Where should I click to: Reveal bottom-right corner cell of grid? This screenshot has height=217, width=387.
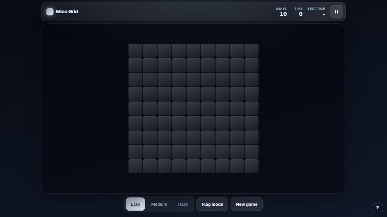click(x=251, y=166)
